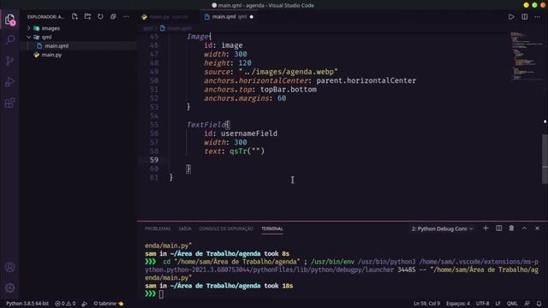Change the UTF-8 file encoding
Image resolution: width=548 pixels, height=308 pixels.
[x=483, y=304]
